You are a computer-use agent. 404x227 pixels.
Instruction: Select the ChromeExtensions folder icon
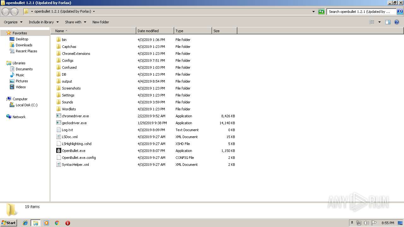click(58, 54)
